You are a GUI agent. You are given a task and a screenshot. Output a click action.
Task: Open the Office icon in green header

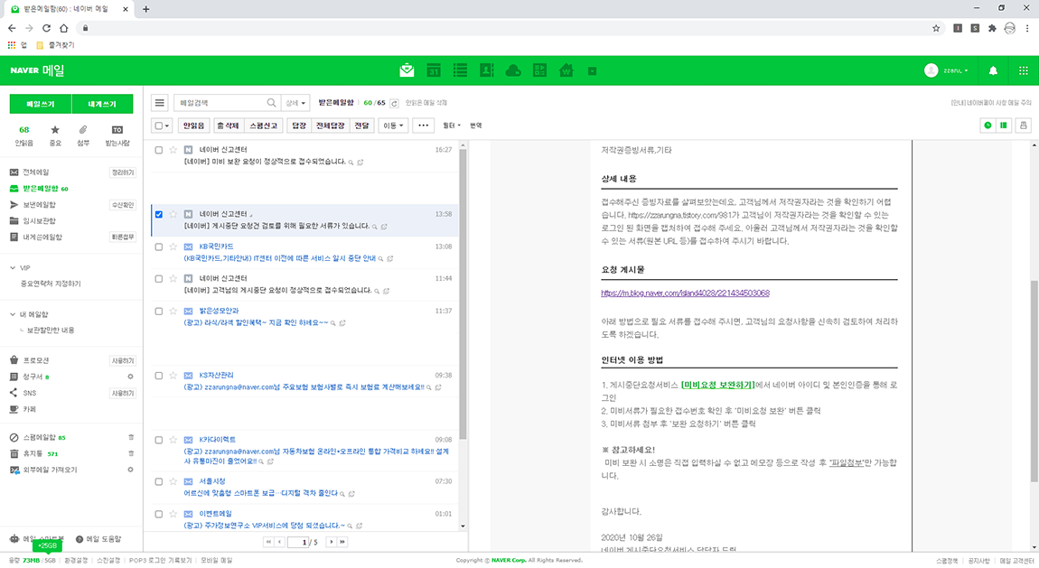(x=539, y=70)
